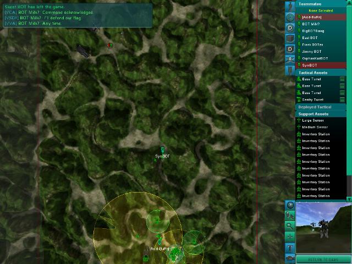
Task: Collapse the Tactical Assets section
Action: [321, 73]
